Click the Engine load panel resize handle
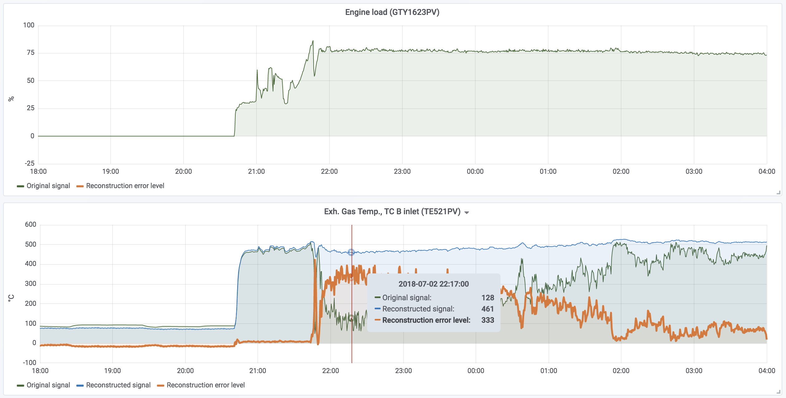This screenshot has height=398, width=786. click(x=778, y=193)
